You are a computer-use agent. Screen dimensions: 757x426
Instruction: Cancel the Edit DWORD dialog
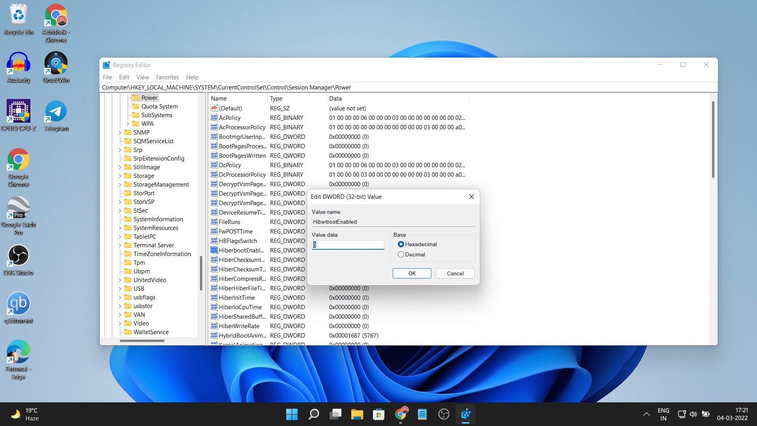pos(455,273)
